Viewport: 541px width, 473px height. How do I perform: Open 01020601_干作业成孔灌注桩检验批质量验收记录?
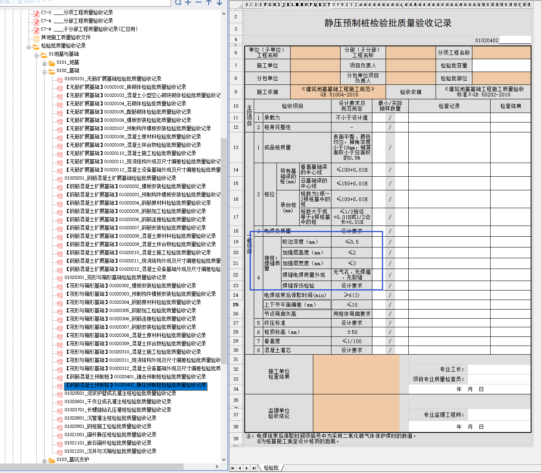(x=118, y=401)
